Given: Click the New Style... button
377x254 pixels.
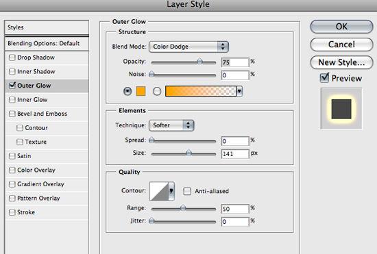Looking at the screenshot, I should click(x=341, y=62).
